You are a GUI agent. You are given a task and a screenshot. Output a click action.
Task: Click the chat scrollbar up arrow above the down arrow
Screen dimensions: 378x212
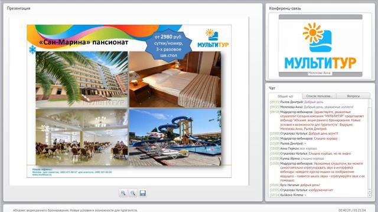point(370,191)
